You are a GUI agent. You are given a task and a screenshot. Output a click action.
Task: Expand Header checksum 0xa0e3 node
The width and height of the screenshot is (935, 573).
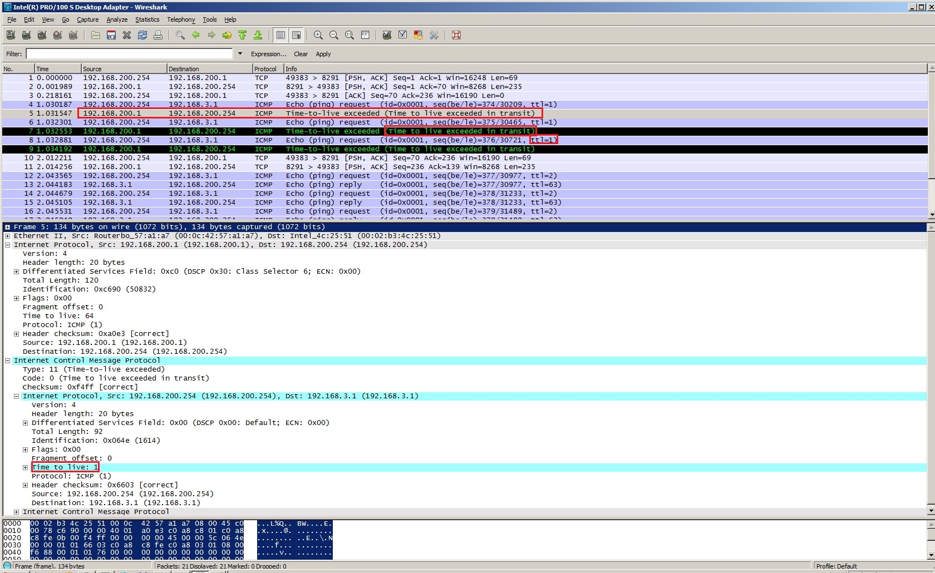[16, 334]
